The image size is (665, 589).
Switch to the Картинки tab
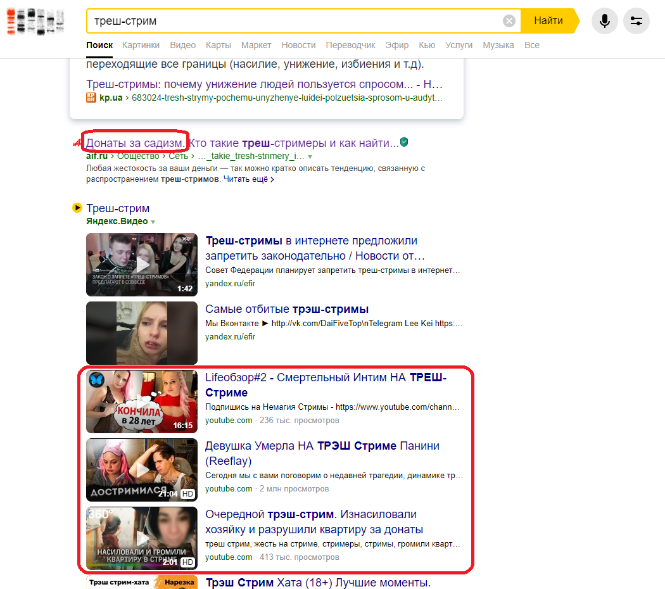(141, 45)
